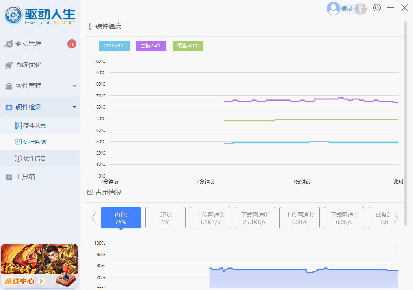Click the VIP badge icon

coord(360,9)
